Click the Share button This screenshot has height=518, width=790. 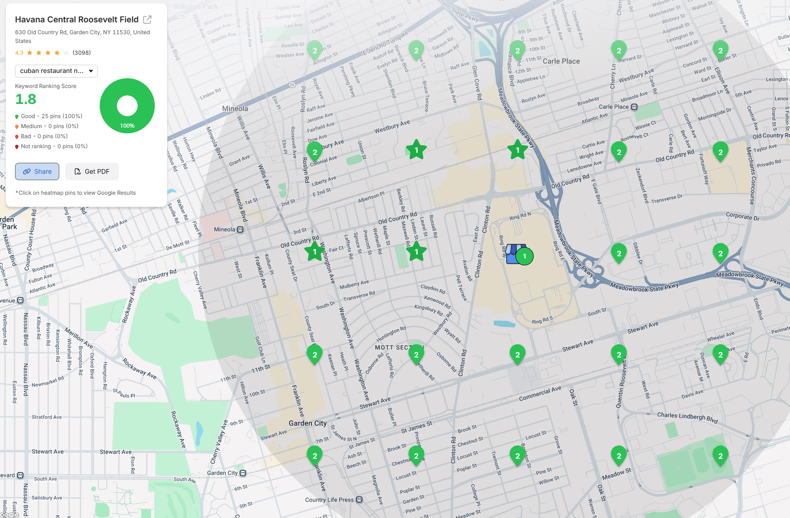(x=37, y=171)
